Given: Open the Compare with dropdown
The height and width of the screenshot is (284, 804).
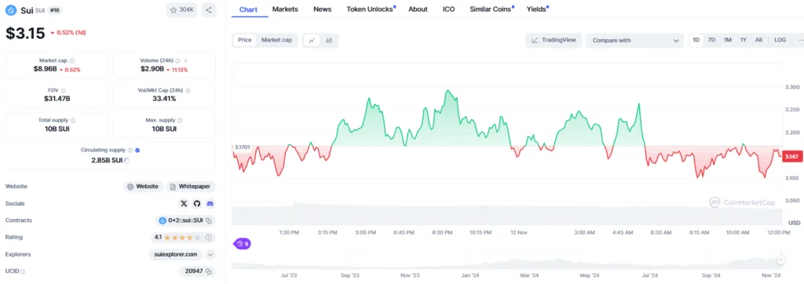Looking at the screenshot, I should click(634, 41).
